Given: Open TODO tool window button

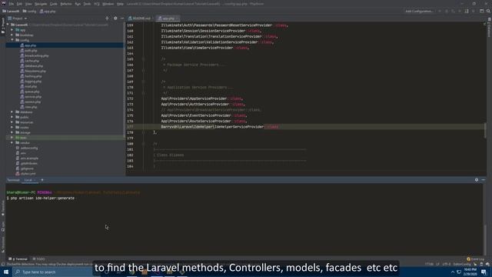Looking at the screenshot, I should pyautogui.click(x=39, y=259).
